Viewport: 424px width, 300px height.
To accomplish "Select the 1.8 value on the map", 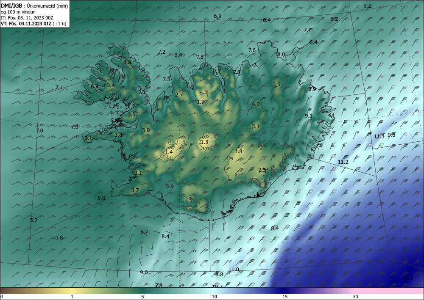I will pyautogui.click(x=238, y=151).
